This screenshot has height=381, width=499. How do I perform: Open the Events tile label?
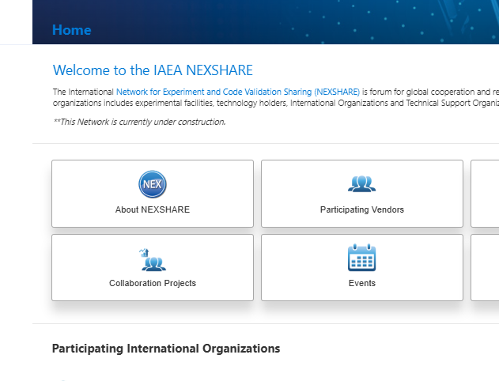pos(362,283)
